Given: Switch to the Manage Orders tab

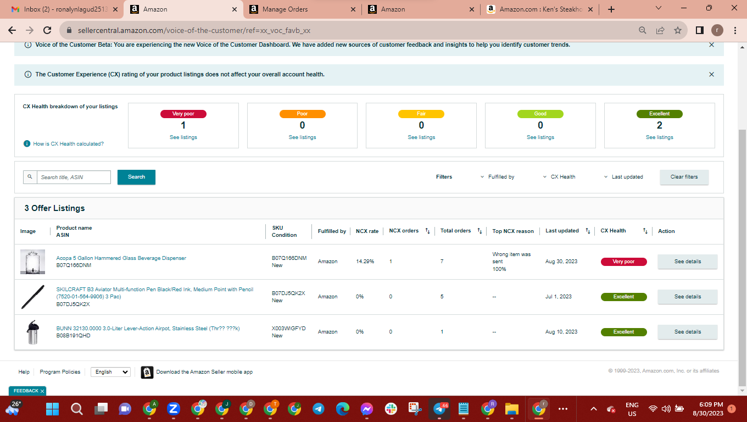Looking at the screenshot, I should pos(303,9).
